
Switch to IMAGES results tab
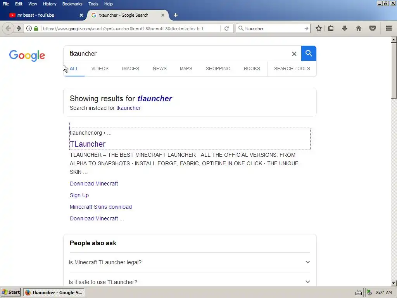(x=131, y=69)
